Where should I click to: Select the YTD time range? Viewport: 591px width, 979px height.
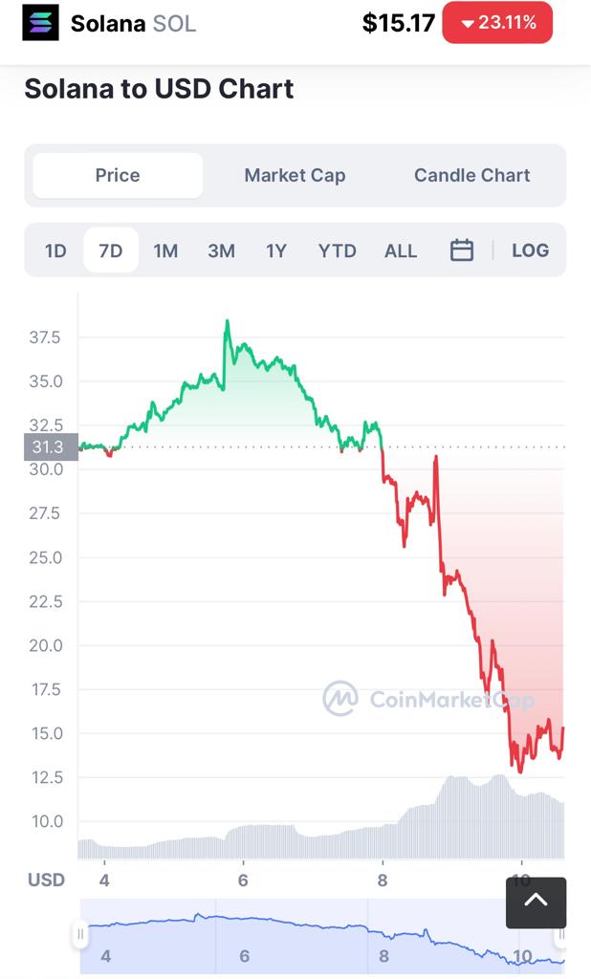tap(337, 250)
